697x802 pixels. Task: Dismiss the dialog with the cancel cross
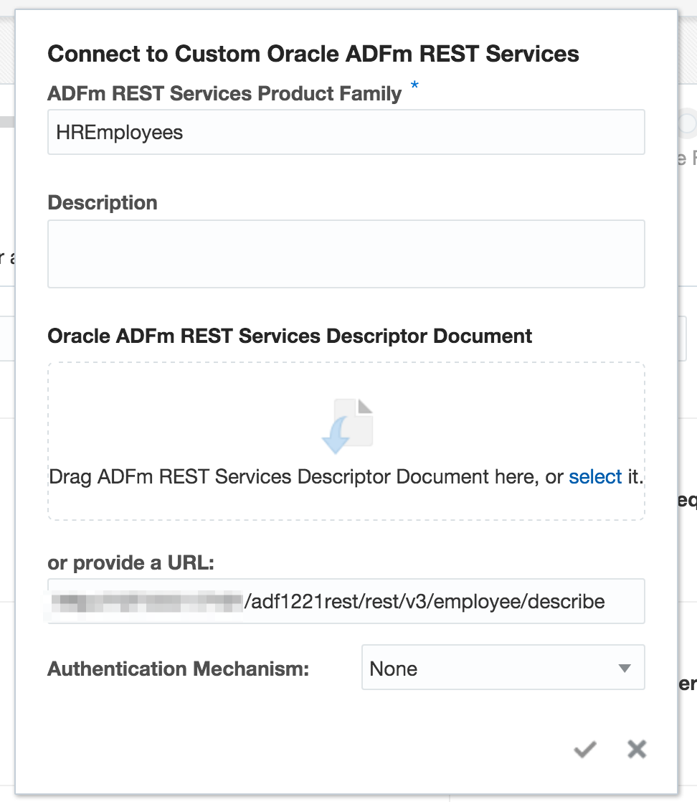coord(636,749)
